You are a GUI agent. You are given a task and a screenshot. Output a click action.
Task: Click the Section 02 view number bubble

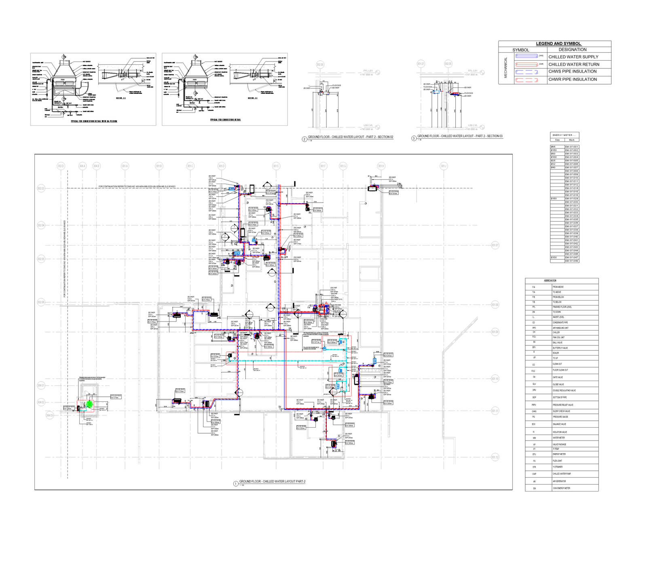[304, 139]
